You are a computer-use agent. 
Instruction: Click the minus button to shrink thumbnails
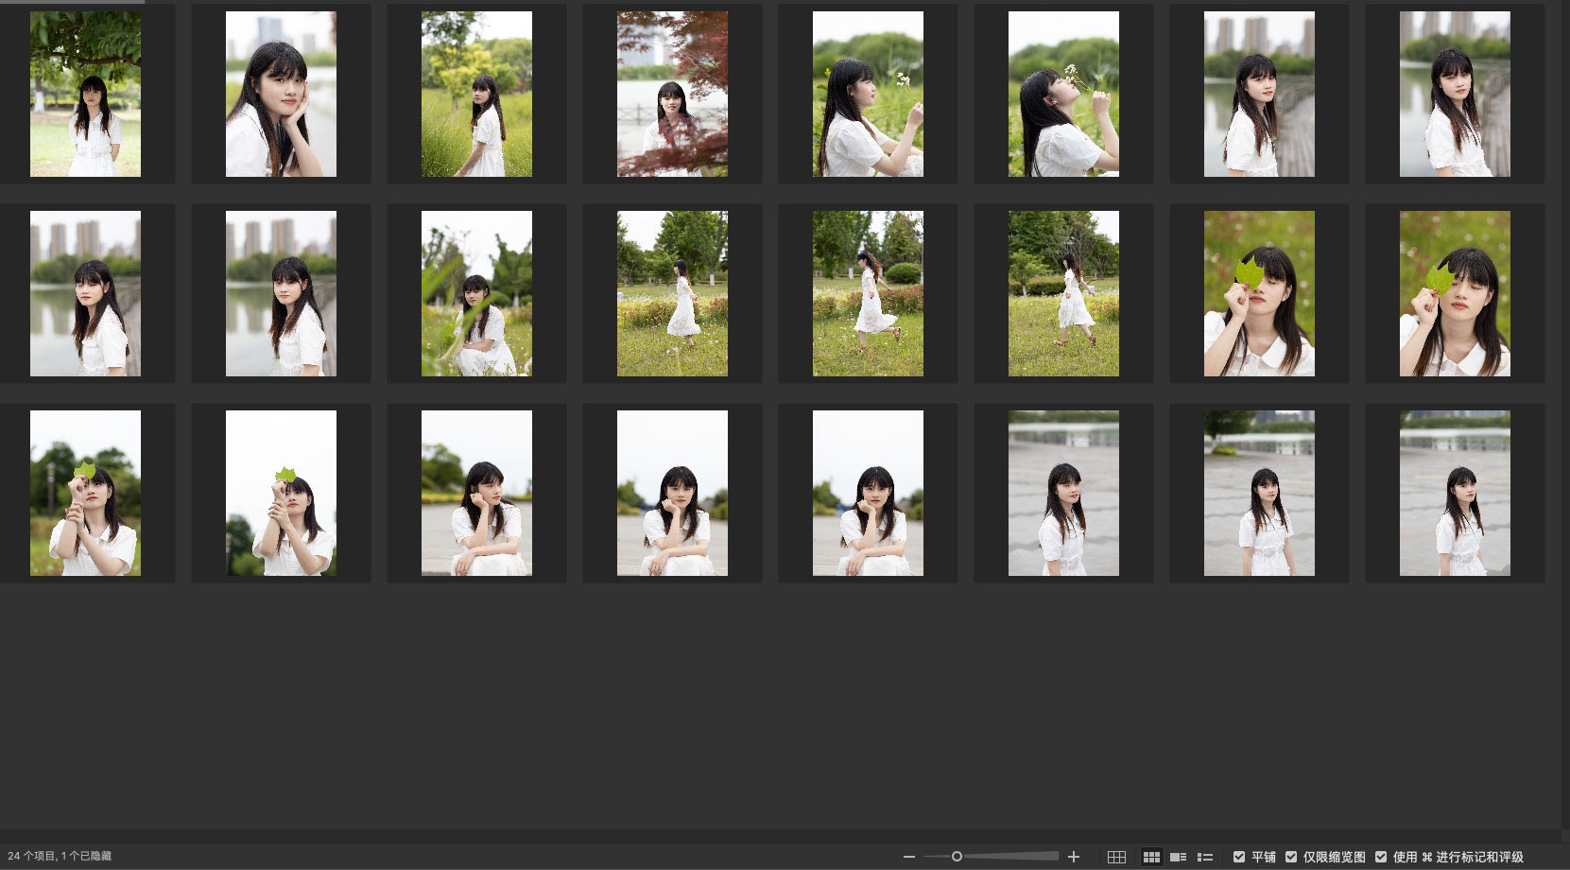908,857
